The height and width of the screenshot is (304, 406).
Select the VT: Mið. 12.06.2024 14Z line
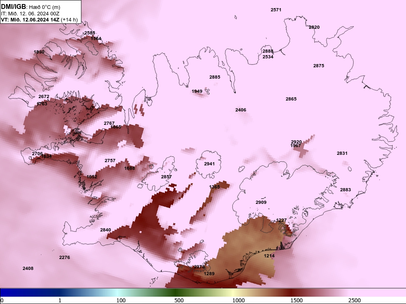click(30, 19)
